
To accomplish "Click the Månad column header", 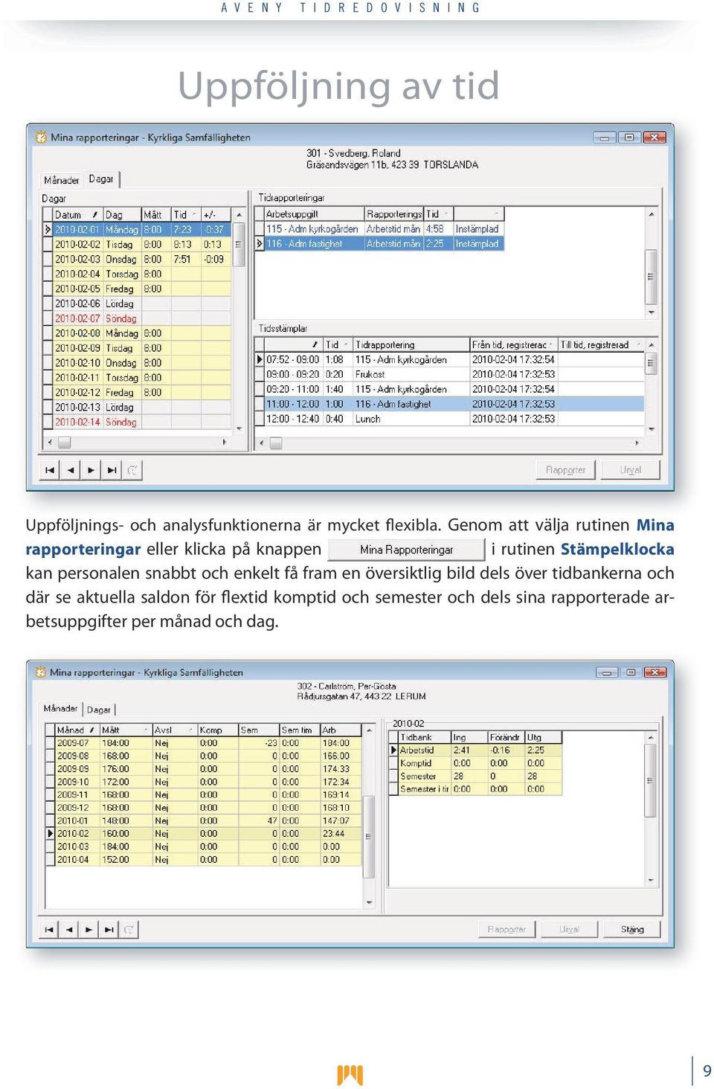I will pos(77,730).
